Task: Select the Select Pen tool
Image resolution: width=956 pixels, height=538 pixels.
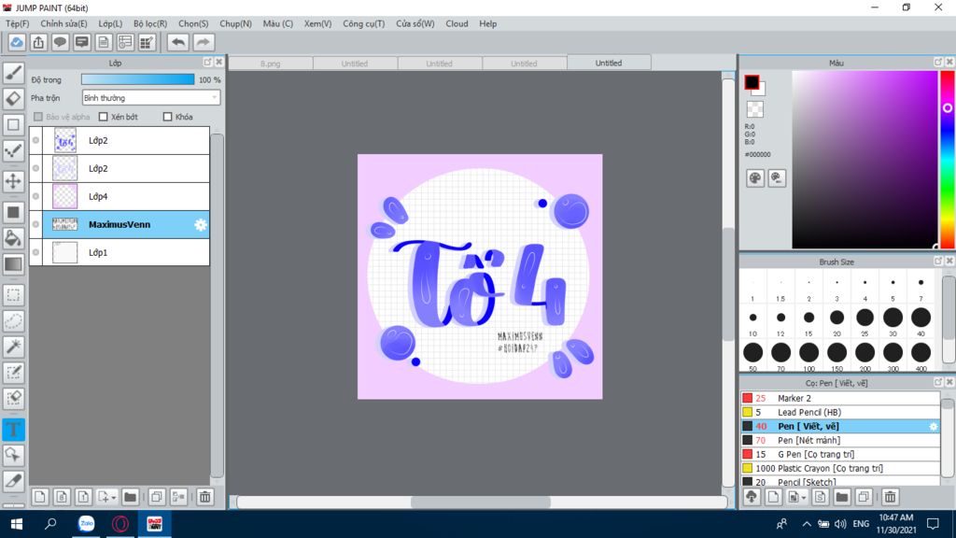Action: 13,372
